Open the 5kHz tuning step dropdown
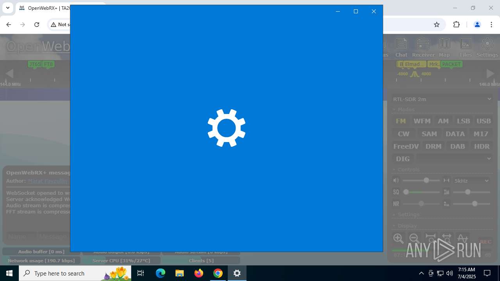The height and width of the screenshot is (281, 500). click(x=471, y=181)
